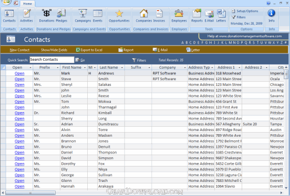
Task: Open the Employees ribbon icon
Action: [179, 16]
